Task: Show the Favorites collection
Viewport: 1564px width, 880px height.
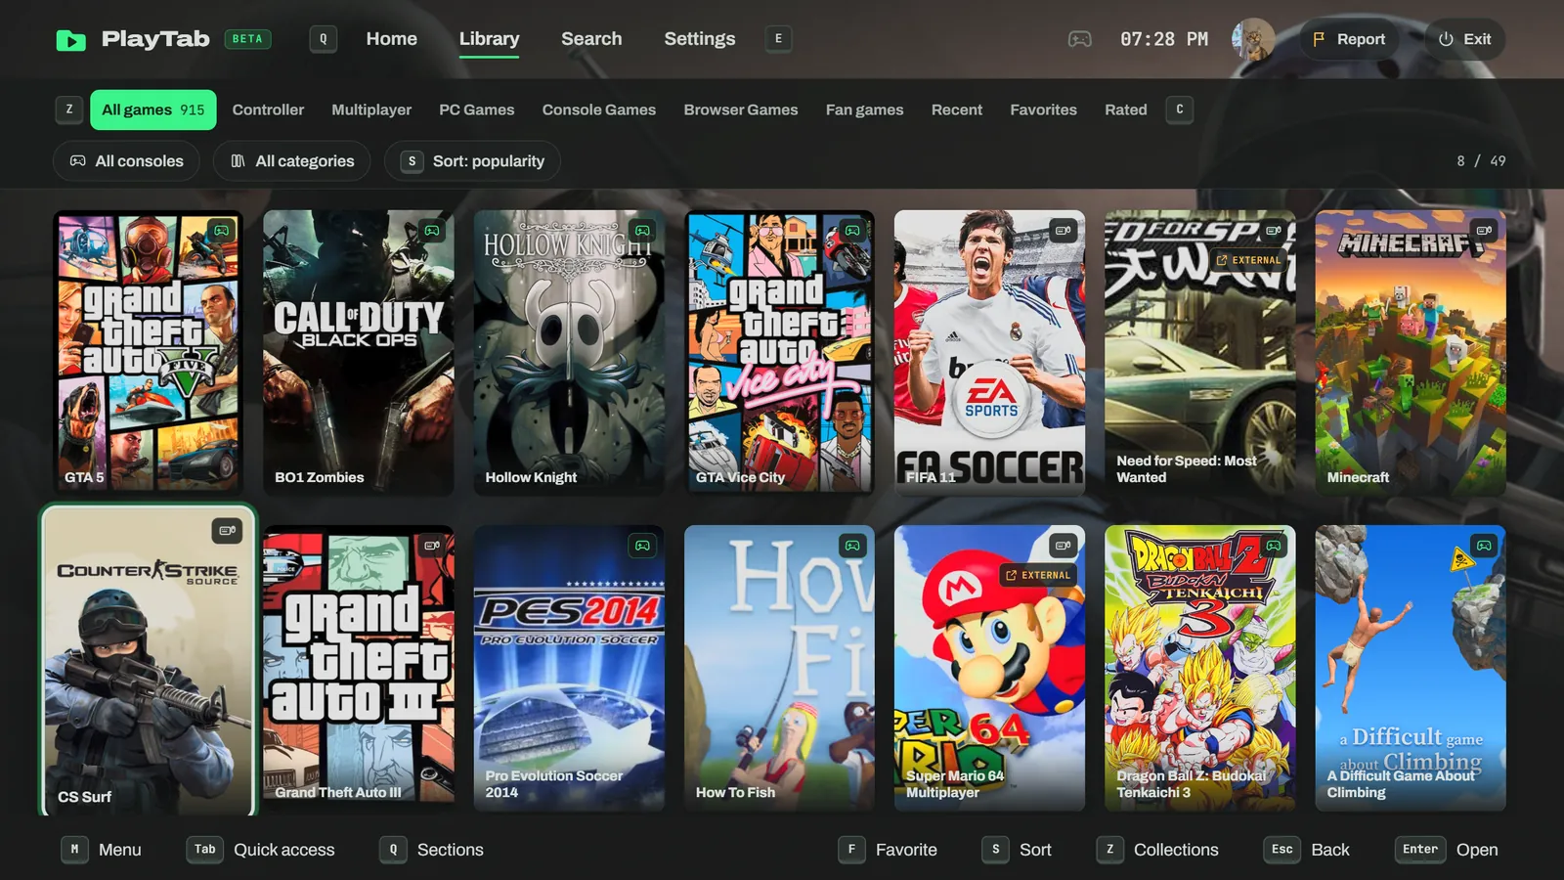Action: click(1043, 110)
